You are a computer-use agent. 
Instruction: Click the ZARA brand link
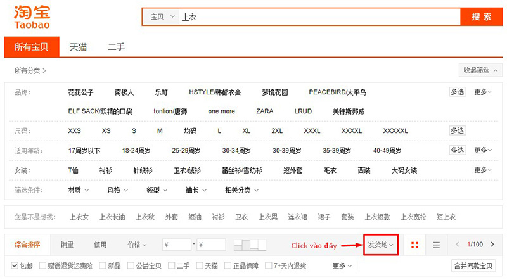[x=264, y=111]
